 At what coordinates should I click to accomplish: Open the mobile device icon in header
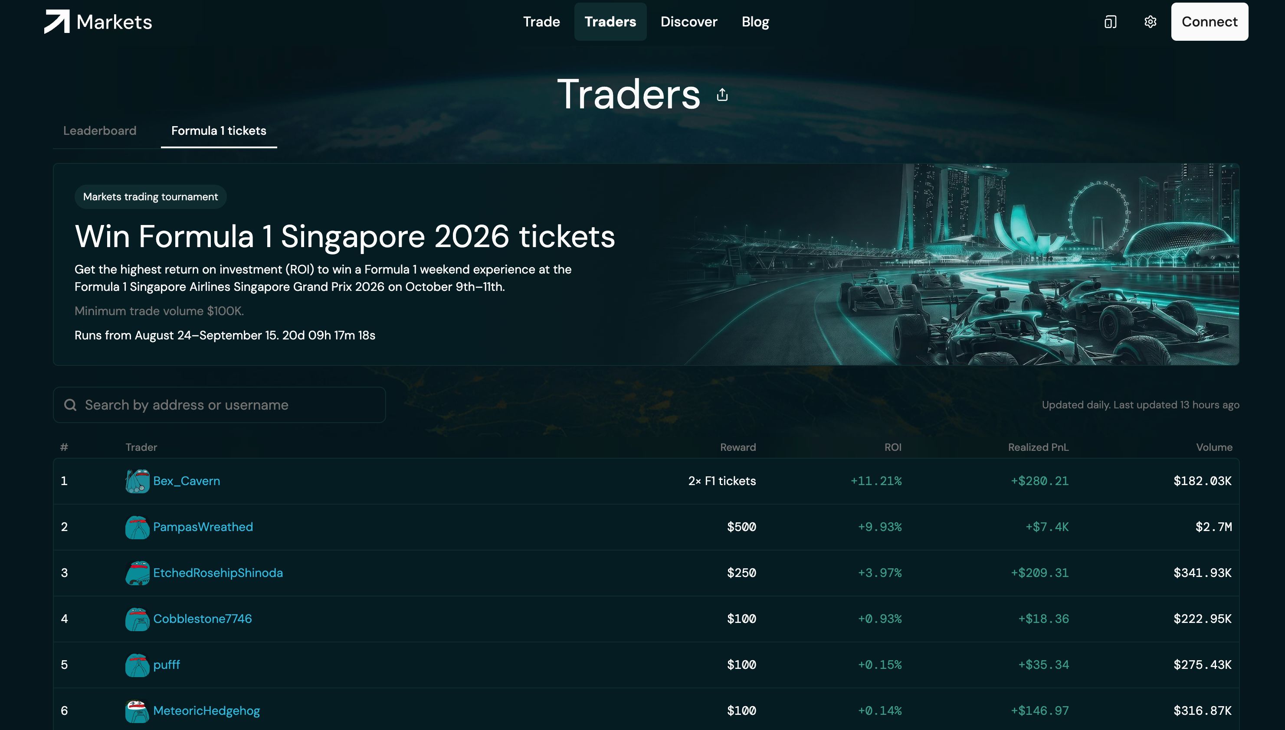(x=1111, y=22)
